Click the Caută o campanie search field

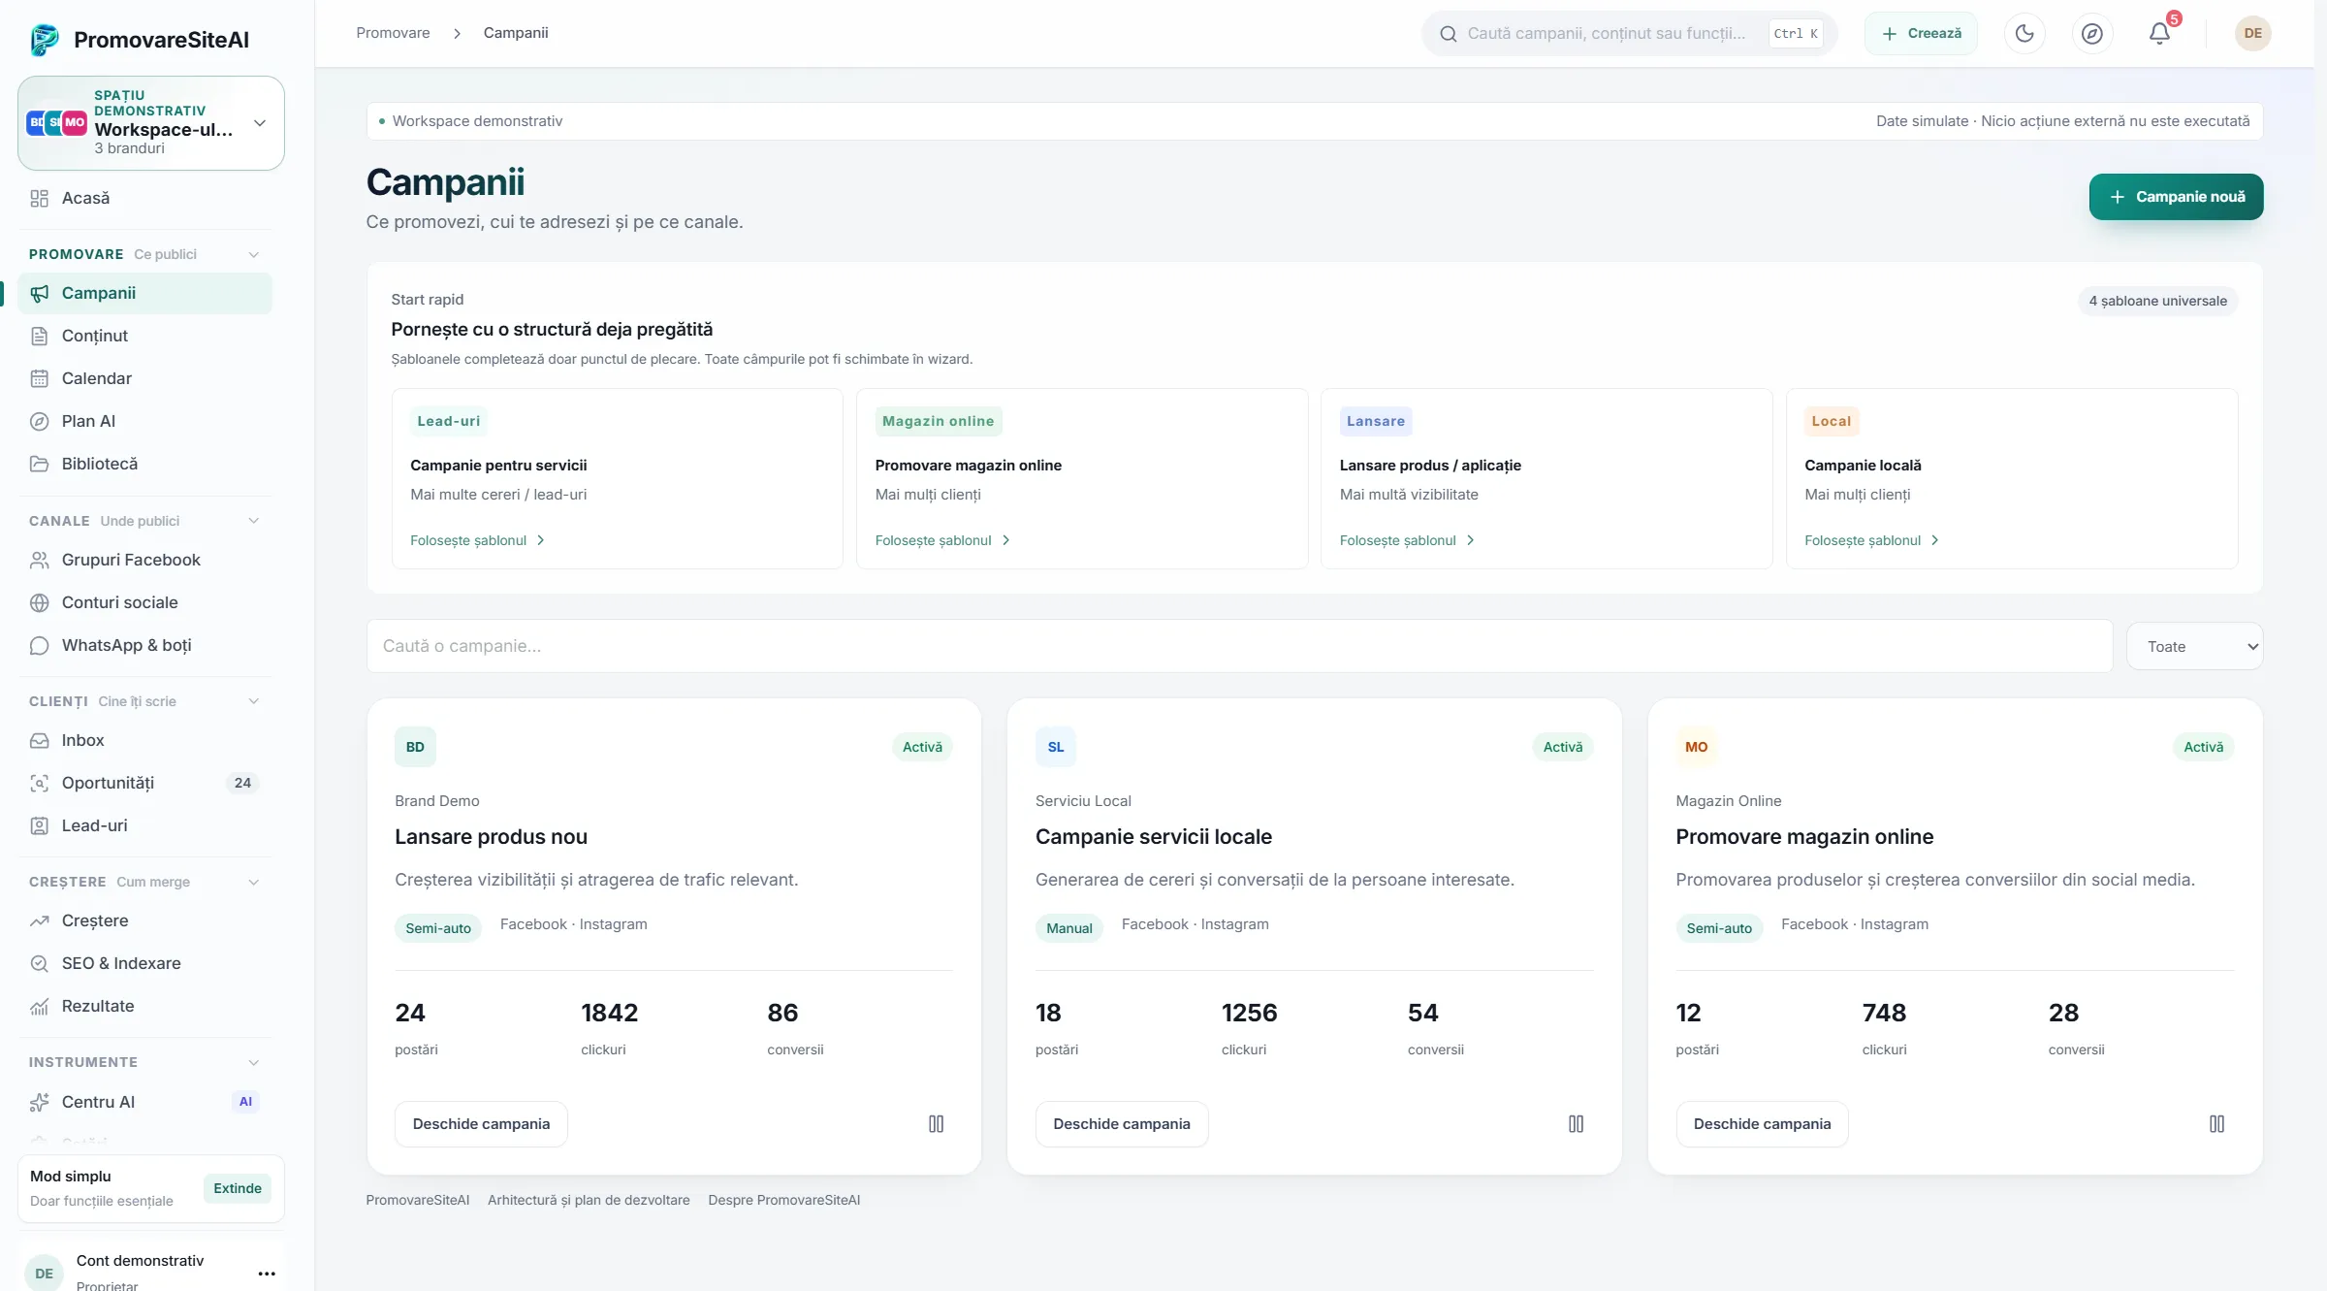[1239, 646]
